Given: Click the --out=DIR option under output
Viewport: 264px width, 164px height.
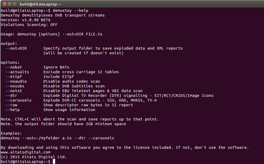Looking at the screenshot, I should tap(16, 48).
